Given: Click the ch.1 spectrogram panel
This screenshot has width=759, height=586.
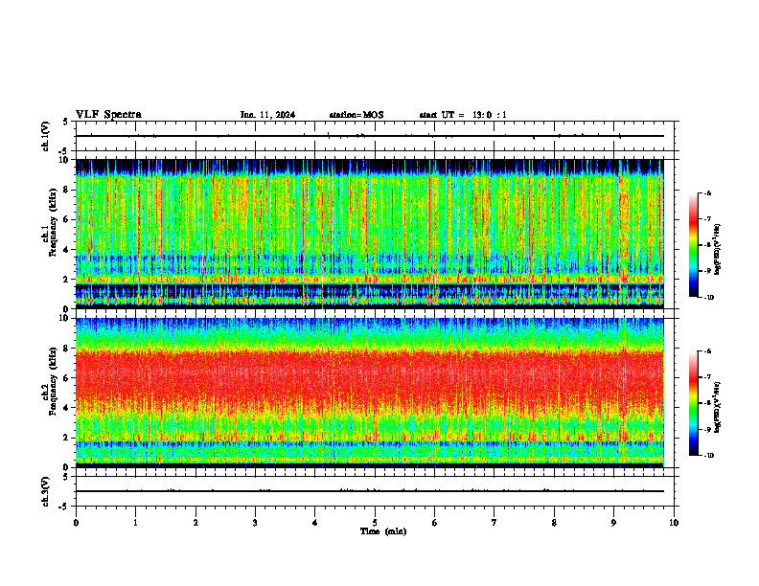Looking at the screenshot, I should click(x=369, y=234).
